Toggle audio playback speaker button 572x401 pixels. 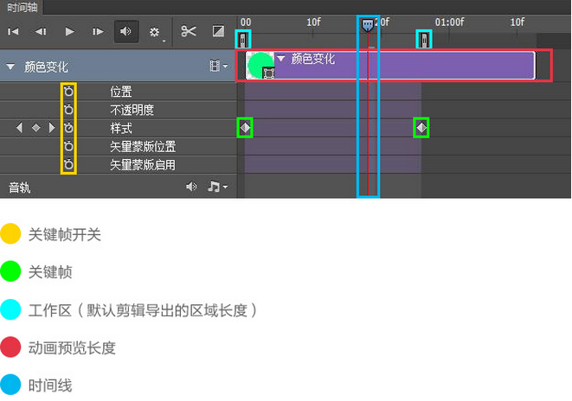pyautogui.click(x=126, y=32)
